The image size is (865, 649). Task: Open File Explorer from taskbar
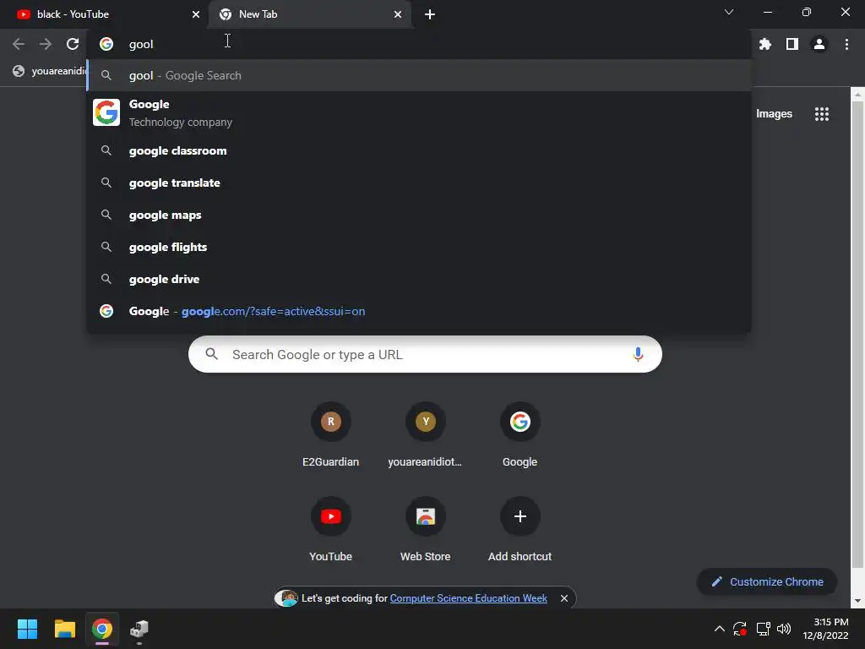[64, 629]
